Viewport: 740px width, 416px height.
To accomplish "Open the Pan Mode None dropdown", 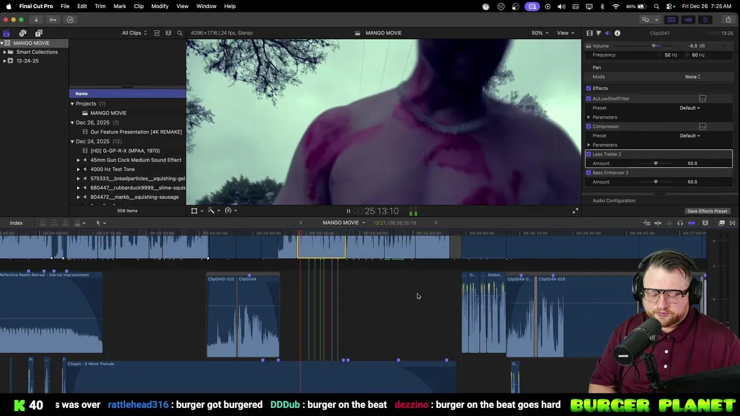I will tap(693, 77).
